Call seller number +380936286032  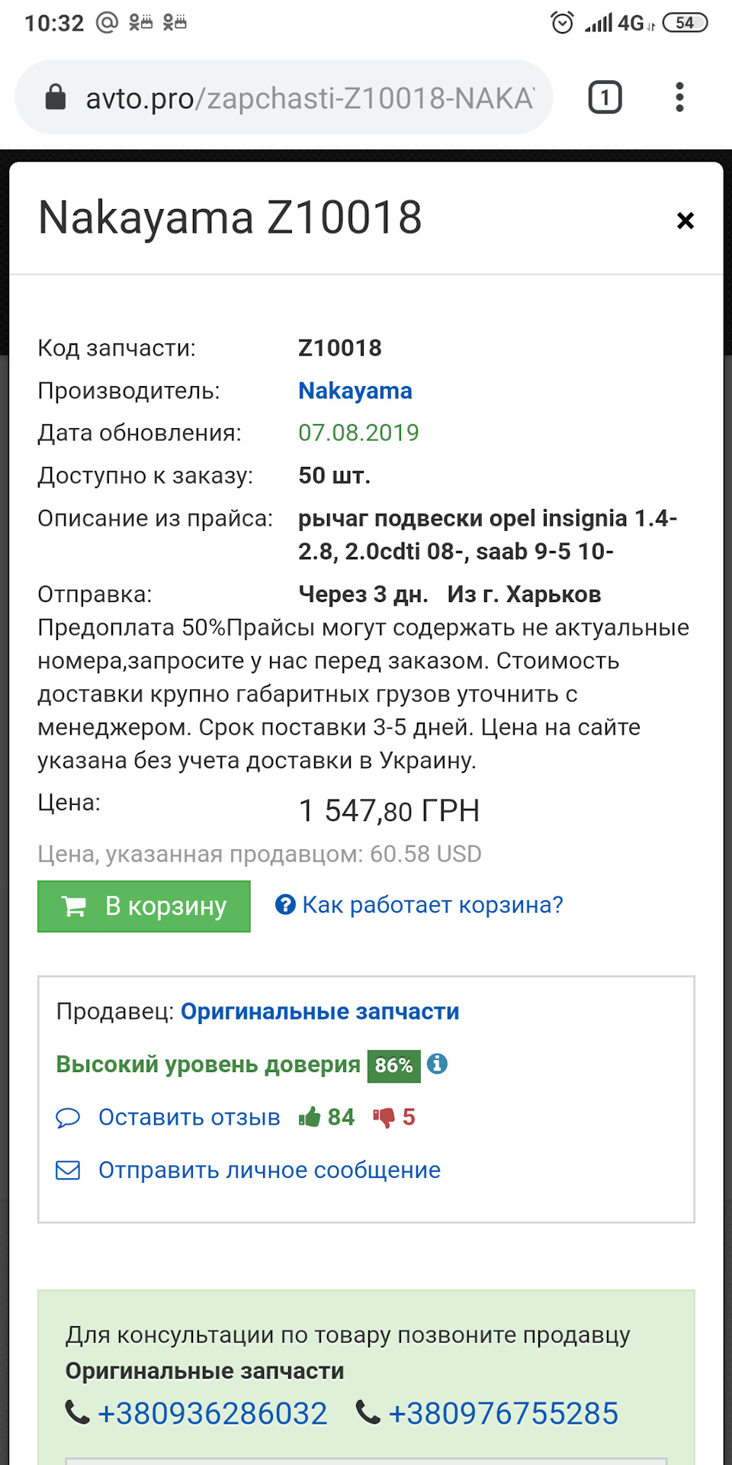click(x=213, y=1414)
